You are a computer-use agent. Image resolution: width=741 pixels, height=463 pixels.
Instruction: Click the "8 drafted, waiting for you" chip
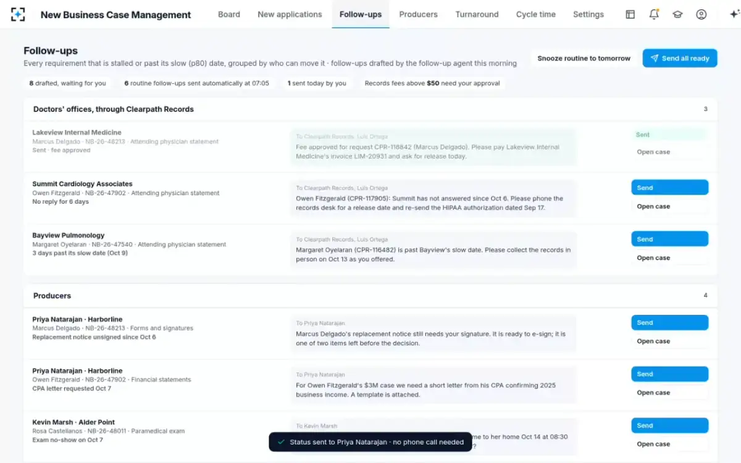point(68,83)
